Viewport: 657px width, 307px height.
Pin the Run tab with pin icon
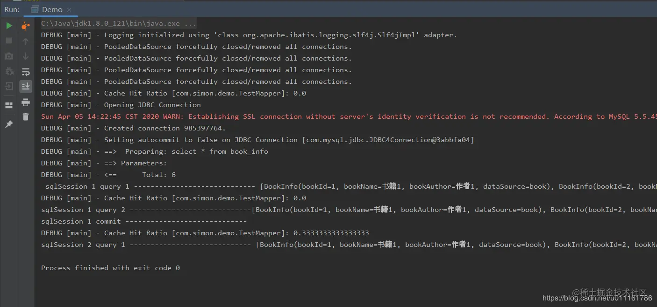coord(9,124)
